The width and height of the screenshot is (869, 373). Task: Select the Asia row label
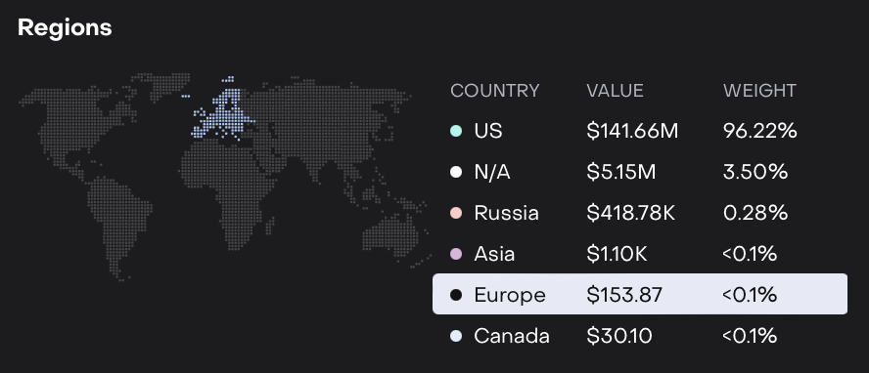click(x=494, y=254)
